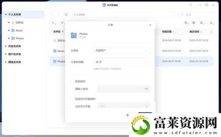Enable the password checkbox
221x137 pixels.
point(72,81)
